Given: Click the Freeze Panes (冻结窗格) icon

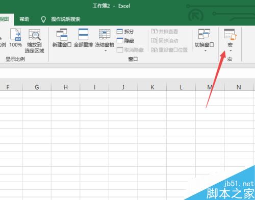Looking at the screenshot, I should (105, 35).
